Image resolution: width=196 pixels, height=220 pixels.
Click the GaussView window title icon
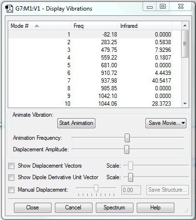point(9,9)
